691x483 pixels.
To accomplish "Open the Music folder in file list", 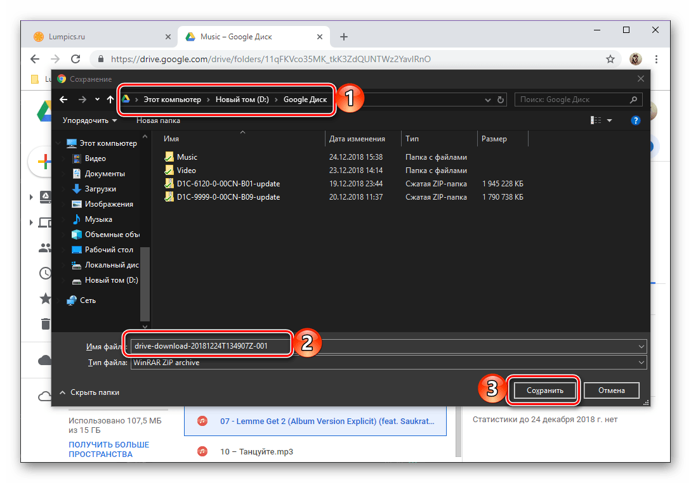I will click(x=187, y=157).
